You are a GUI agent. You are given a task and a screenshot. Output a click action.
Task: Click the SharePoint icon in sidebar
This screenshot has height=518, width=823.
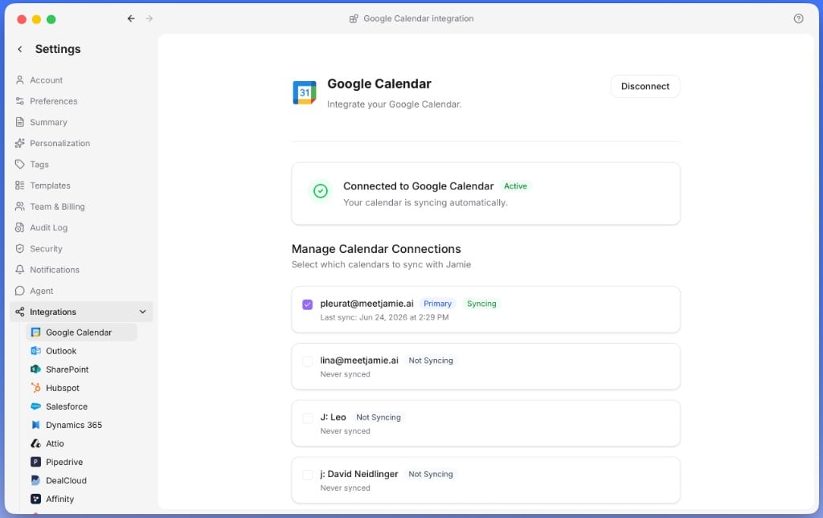(35, 369)
